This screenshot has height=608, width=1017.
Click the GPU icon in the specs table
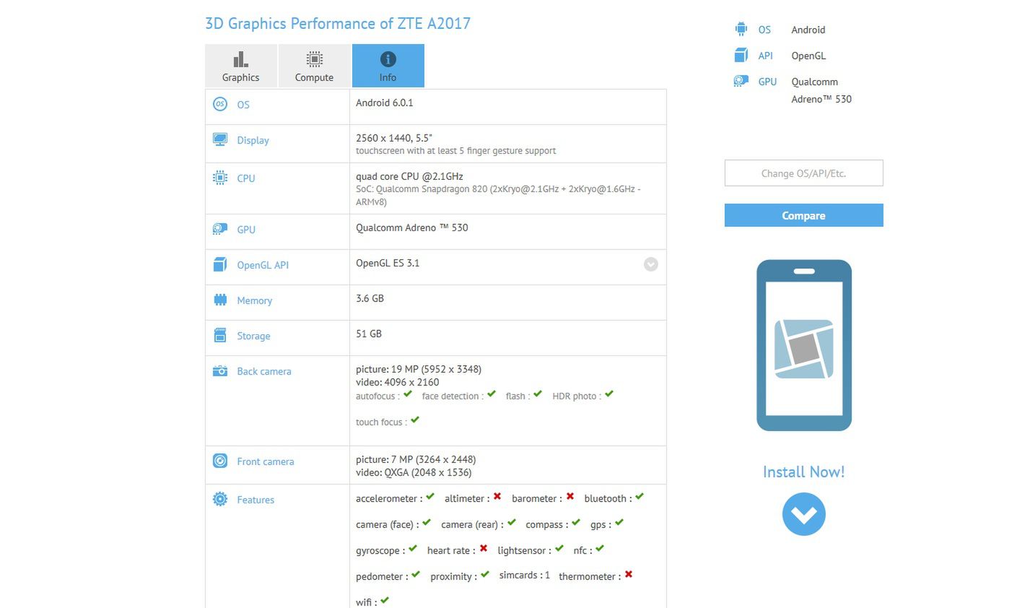click(219, 227)
